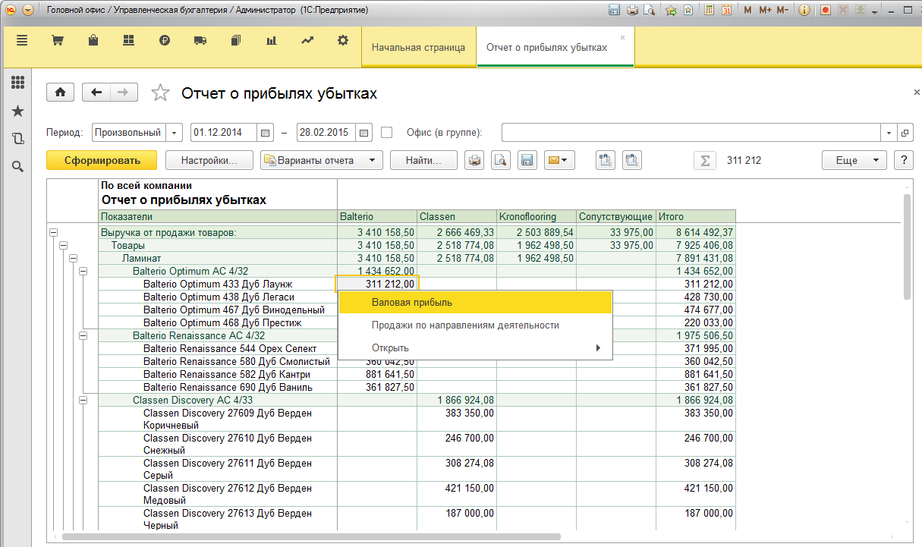
Task: Open the shopping bag section
Action: click(x=93, y=41)
